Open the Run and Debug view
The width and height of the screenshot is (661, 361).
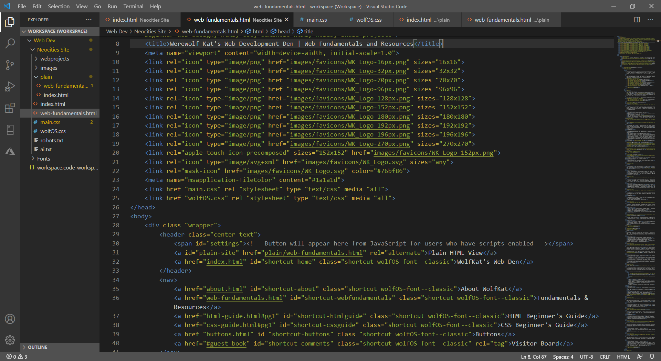click(10, 86)
